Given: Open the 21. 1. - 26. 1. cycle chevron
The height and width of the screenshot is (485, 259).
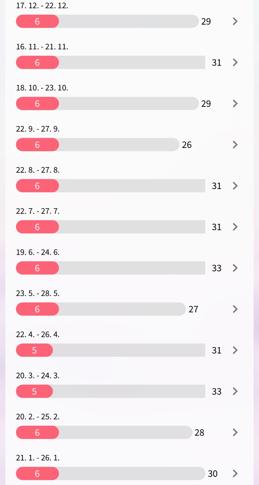Looking at the screenshot, I should click(235, 473).
